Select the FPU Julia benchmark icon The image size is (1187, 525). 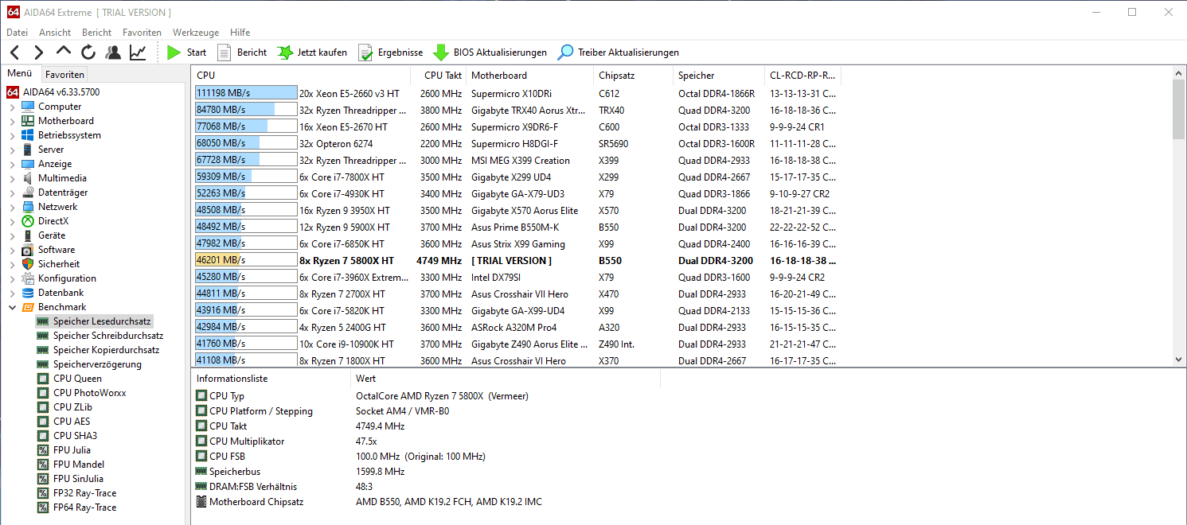click(43, 450)
